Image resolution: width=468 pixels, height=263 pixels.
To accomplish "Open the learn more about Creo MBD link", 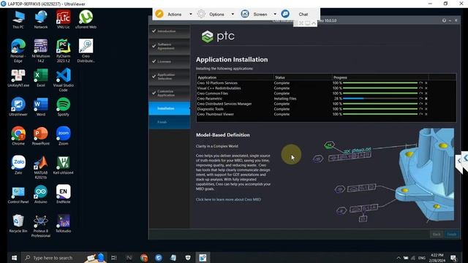I will coord(228,199).
